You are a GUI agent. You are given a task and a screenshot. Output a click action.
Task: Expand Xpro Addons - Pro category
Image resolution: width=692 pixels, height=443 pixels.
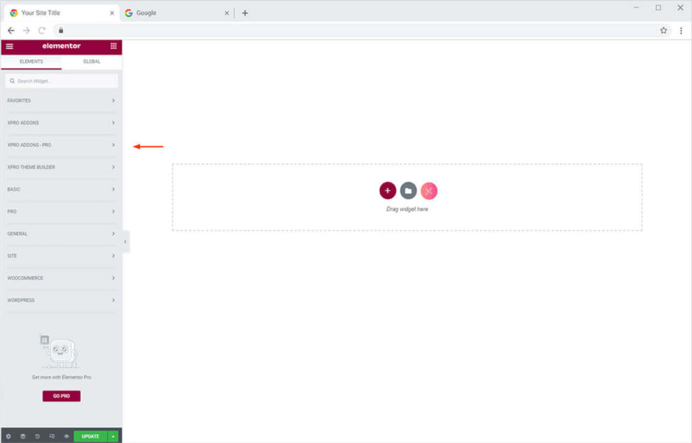(61, 145)
